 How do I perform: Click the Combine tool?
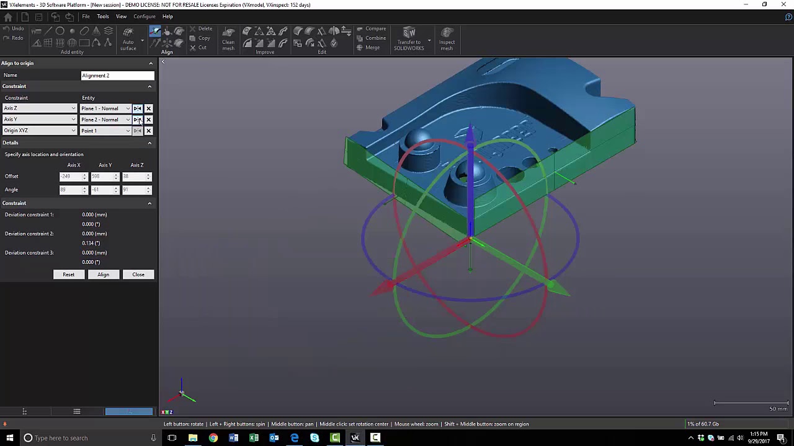pos(372,38)
